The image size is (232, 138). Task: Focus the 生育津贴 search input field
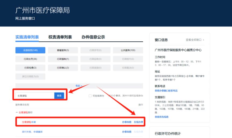[x=35, y=96]
